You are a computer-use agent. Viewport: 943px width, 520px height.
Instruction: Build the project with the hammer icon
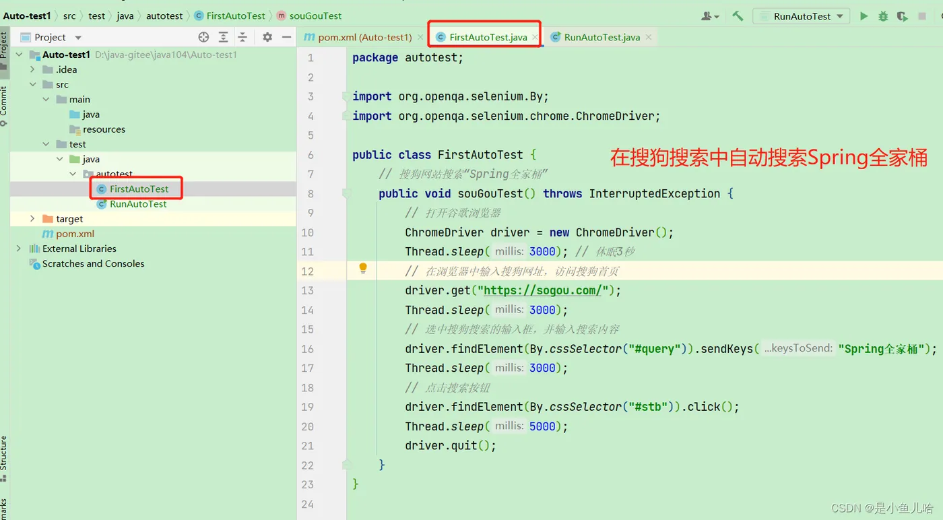click(738, 16)
